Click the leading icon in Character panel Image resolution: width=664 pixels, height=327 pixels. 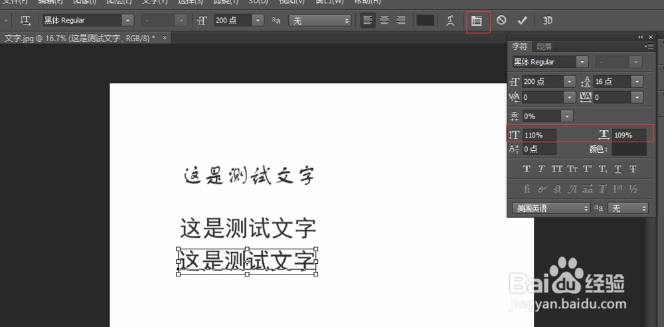pos(586,82)
